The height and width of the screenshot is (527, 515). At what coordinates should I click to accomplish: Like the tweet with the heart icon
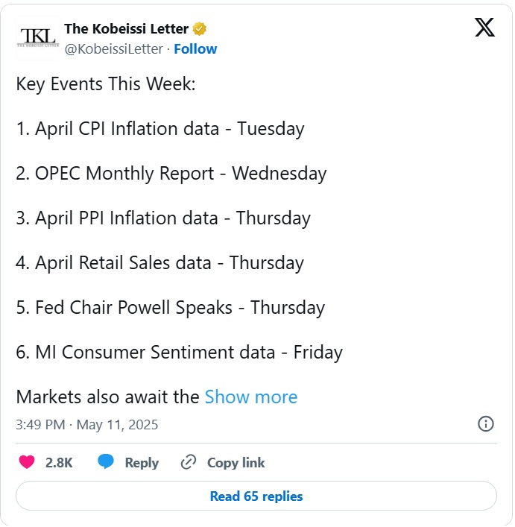[x=27, y=462]
